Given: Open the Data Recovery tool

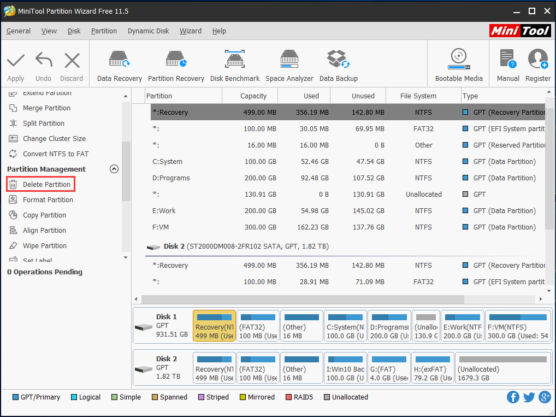Looking at the screenshot, I should click(119, 63).
